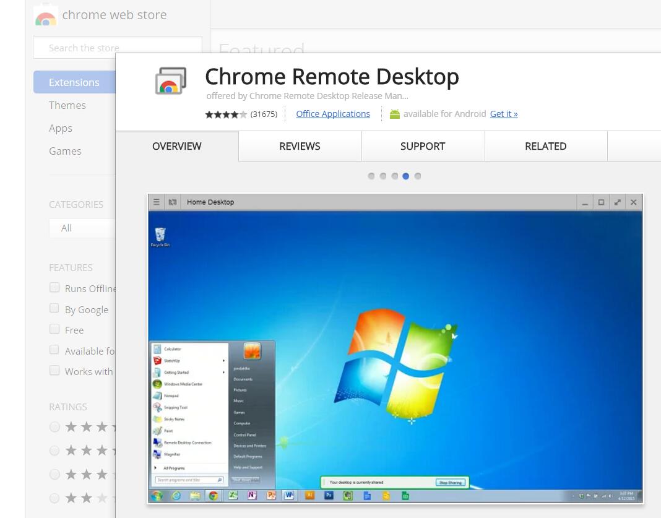Tick the 'Works with…' feature checkbox

point(54,371)
